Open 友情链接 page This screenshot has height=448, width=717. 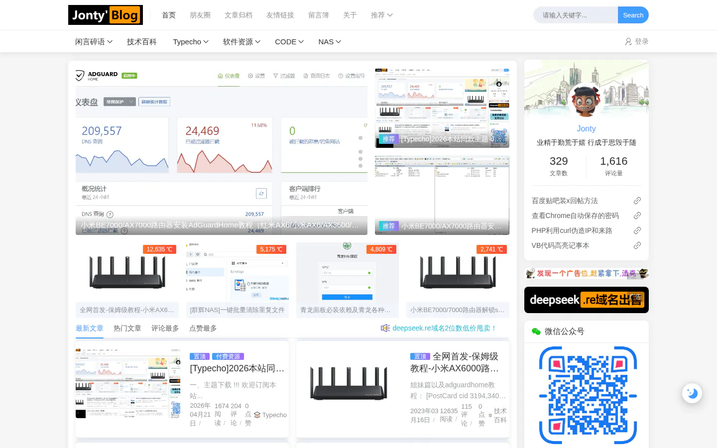pyautogui.click(x=280, y=15)
